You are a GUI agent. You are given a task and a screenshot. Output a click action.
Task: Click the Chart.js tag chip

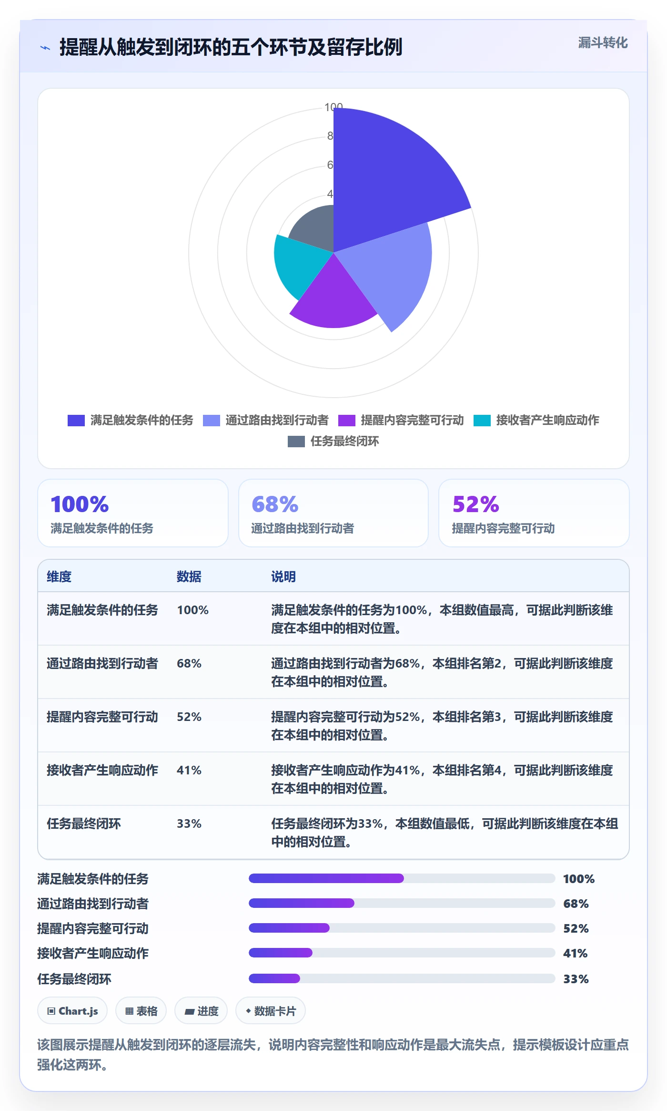(x=72, y=1011)
